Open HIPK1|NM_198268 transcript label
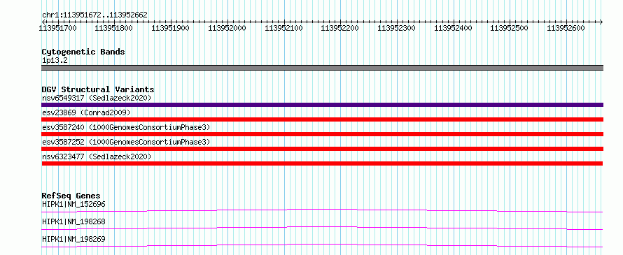This screenshot has width=623, height=255. pyautogui.click(x=73, y=221)
